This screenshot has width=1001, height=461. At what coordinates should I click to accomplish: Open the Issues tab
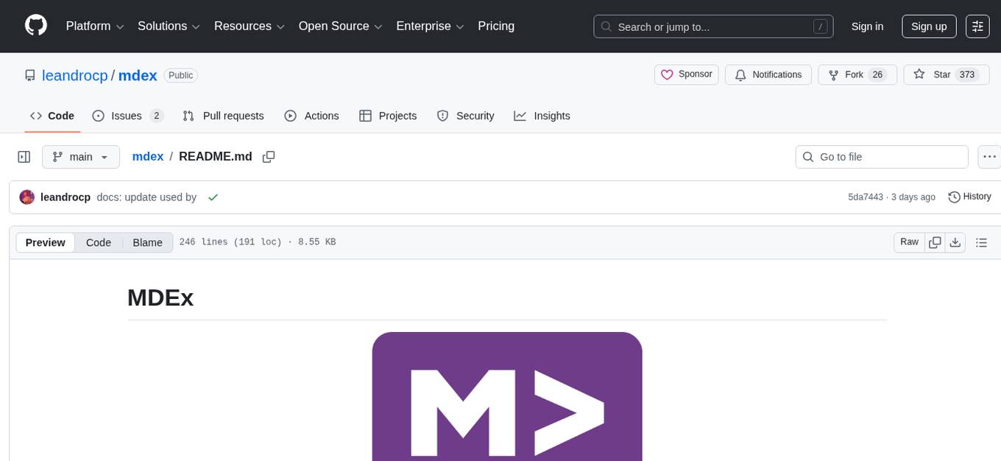[x=126, y=116]
